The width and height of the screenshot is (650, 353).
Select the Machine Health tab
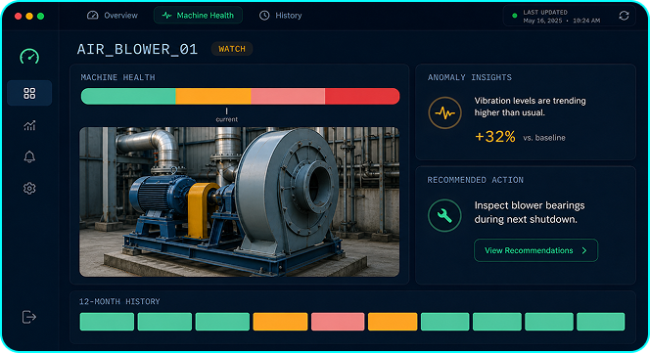click(x=198, y=16)
